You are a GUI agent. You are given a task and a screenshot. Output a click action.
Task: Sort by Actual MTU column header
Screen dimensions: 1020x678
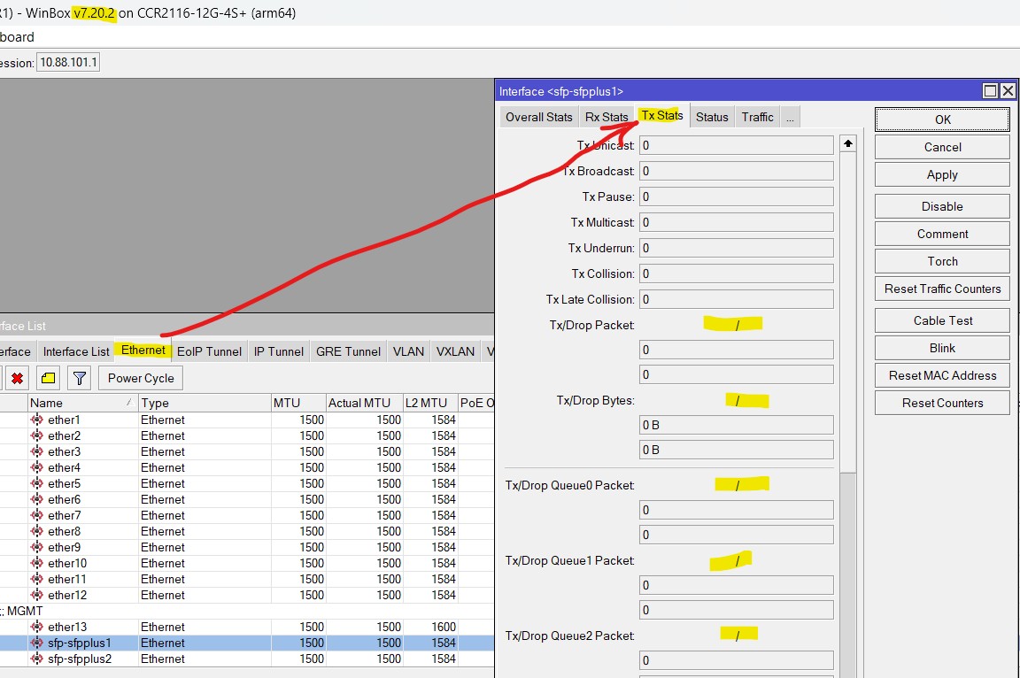click(364, 403)
